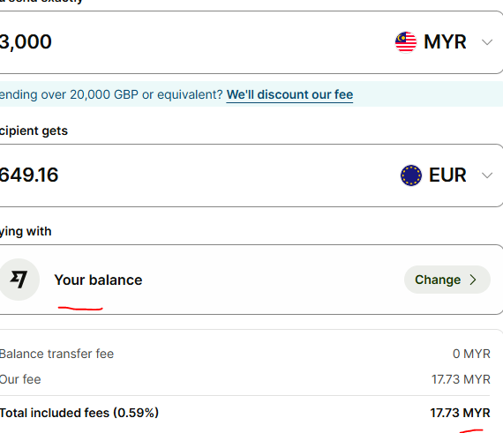Screen dimensions: 503x433
Task: Click the "Our fee" row label
Action: [20, 379]
